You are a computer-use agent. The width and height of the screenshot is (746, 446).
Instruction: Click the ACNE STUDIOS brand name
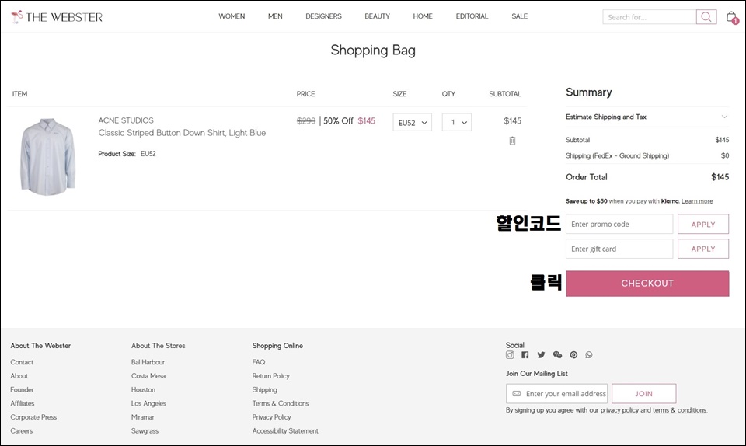[x=126, y=120]
